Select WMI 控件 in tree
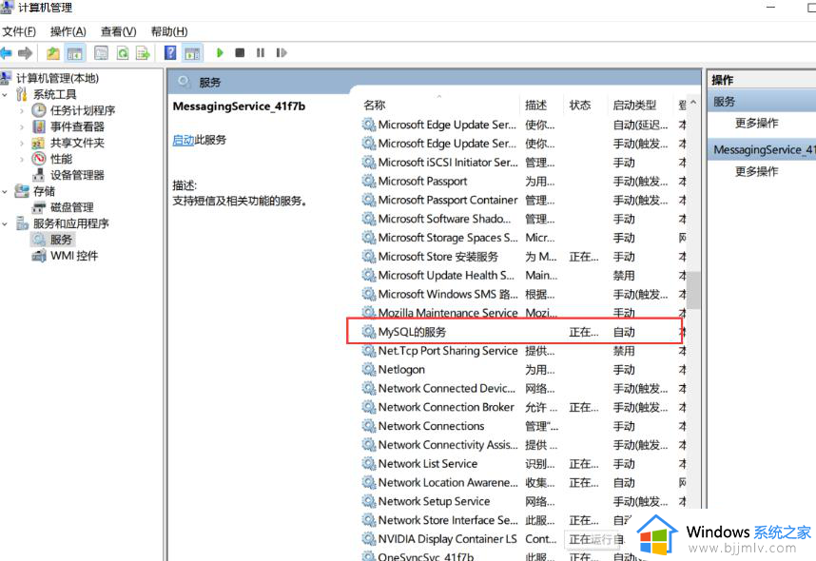Viewport: 816px width, 561px height. pyautogui.click(x=74, y=256)
